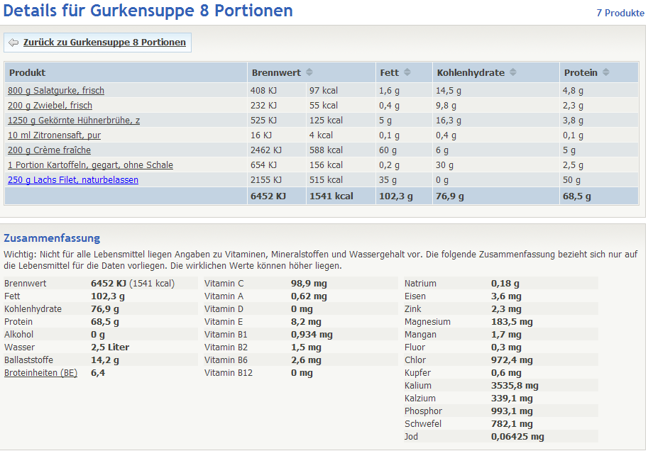Click the Brennwert column header text
Image resolution: width=648 pixels, height=451 pixels.
tap(276, 73)
